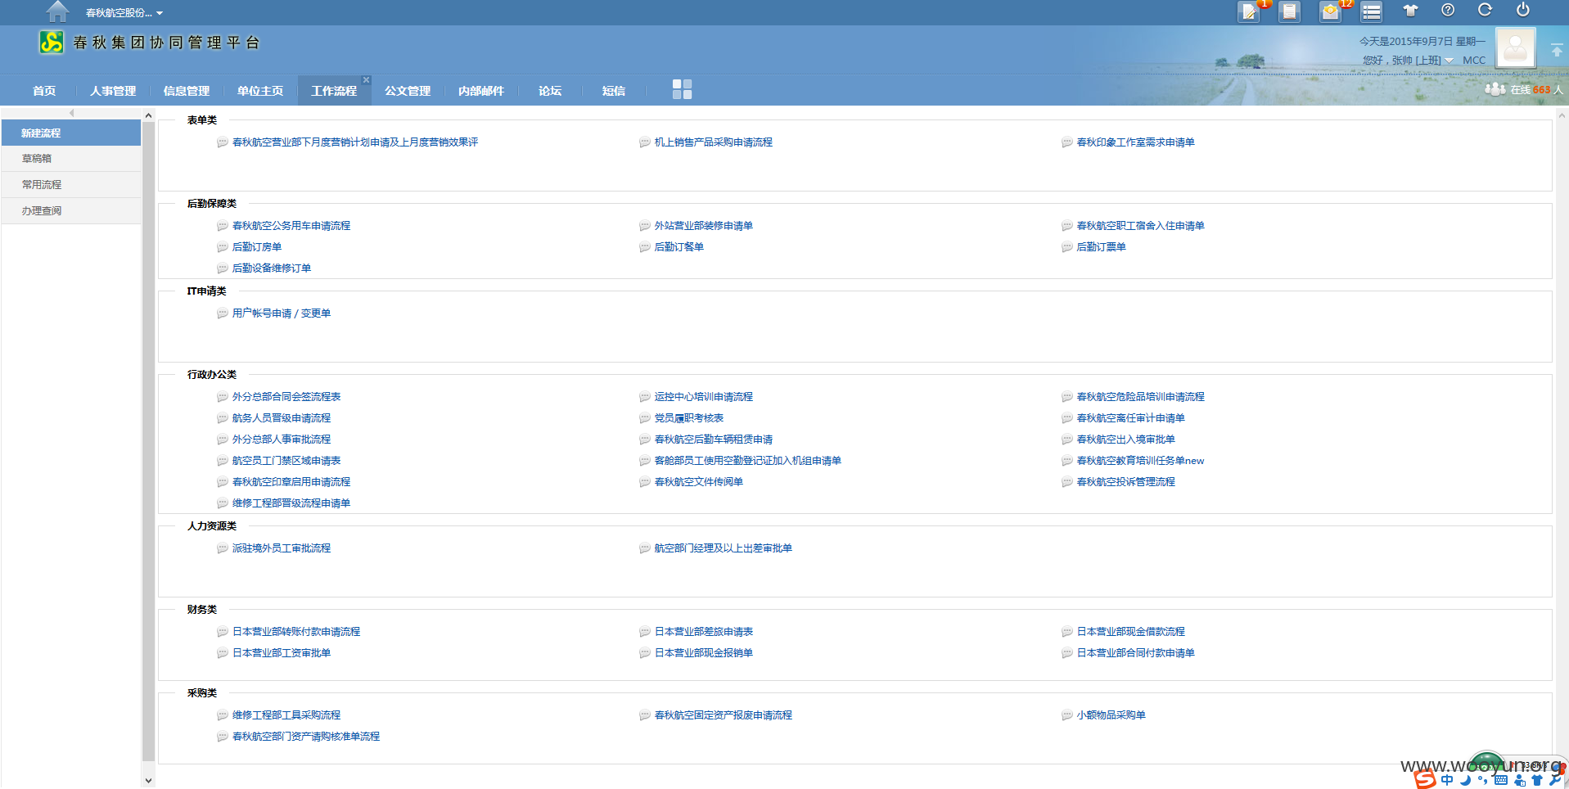This screenshot has height=789, width=1569.
Task: Open the four-square grid menu icon in nav bar
Action: click(x=682, y=89)
